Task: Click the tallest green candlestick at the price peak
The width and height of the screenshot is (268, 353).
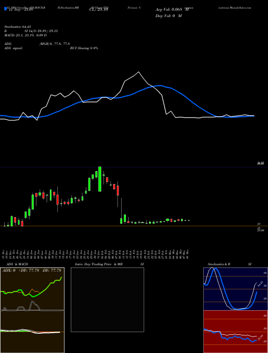Action: (100, 179)
